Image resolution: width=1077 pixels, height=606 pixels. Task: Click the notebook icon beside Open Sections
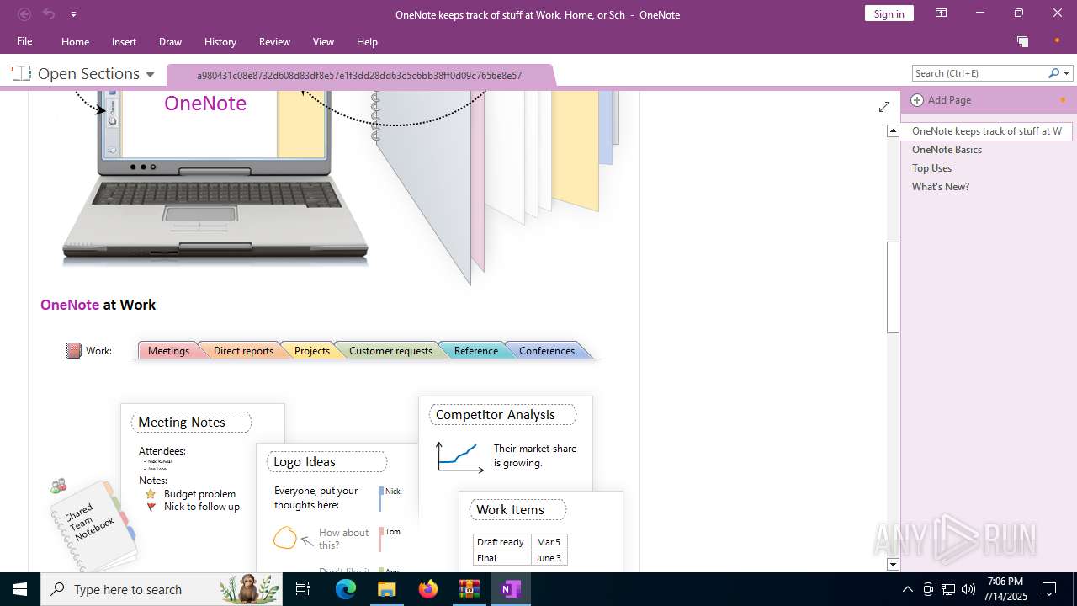[21, 73]
